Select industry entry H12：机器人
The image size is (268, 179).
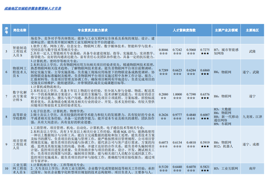click(223, 146)
